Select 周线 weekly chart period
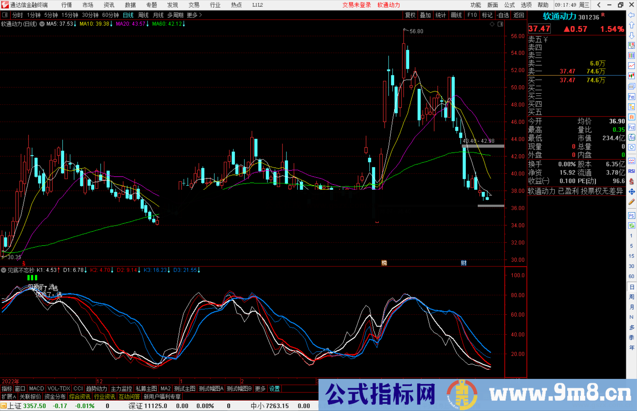Screen dimensions: 637x411 143,15
